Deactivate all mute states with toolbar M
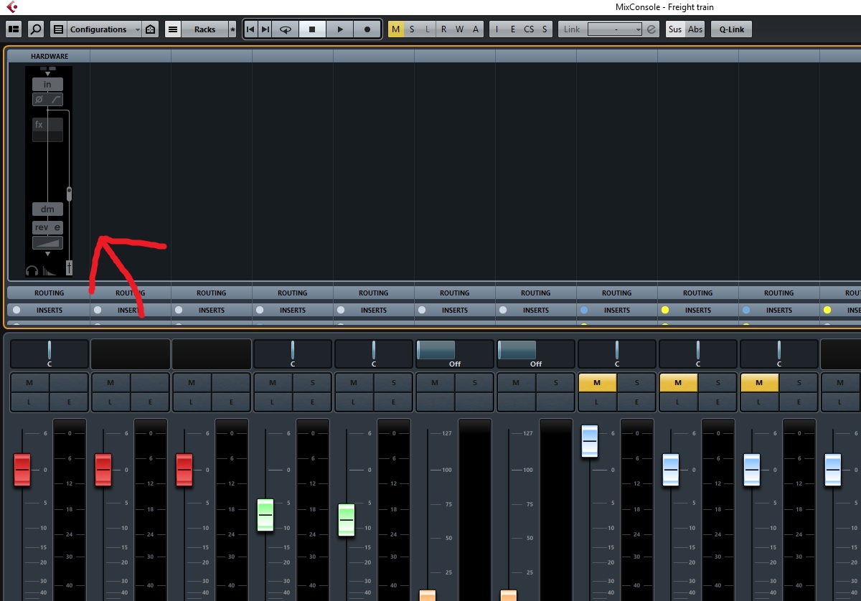The height and width of the screenshot is (601, 861). pos(397,29)
